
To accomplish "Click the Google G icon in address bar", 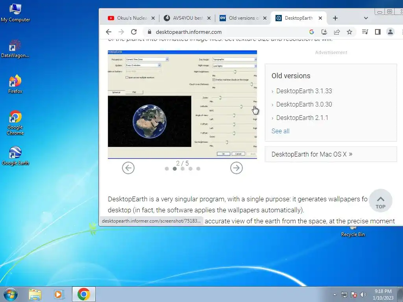I will [312, 32].
